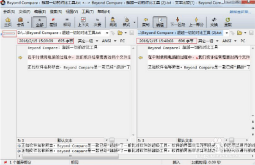Expand the left browse folder dropdown arrow
This screenshot has width=255, height=165.
point(126,33)
